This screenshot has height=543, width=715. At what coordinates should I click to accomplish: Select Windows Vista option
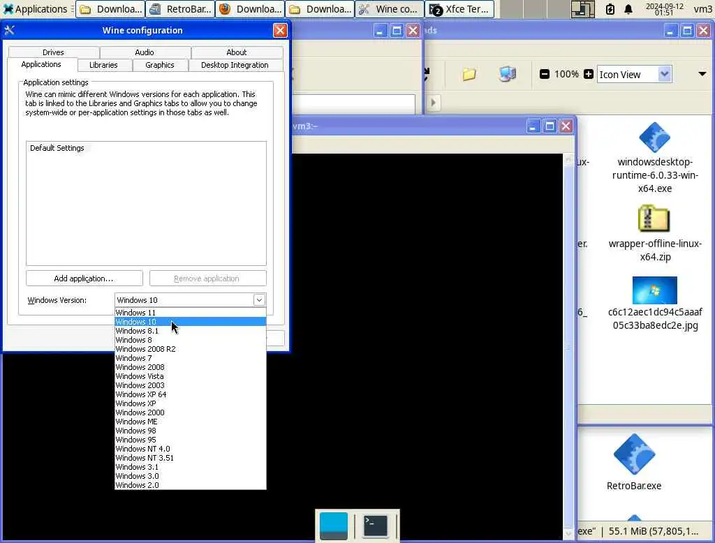[190, 377]
